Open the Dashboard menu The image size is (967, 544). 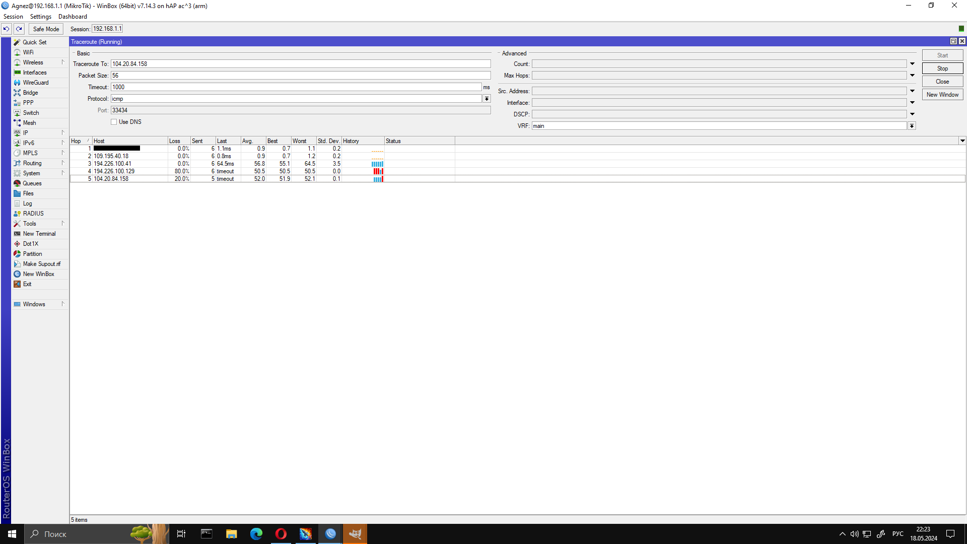click(x=73, y=17)
